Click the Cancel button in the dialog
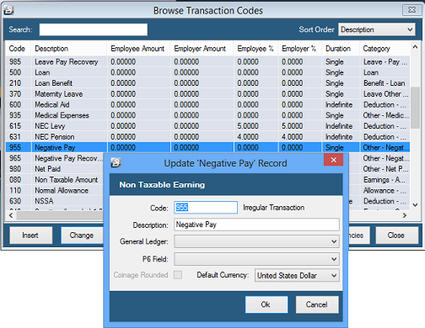Viewport: 425px width, 328px height. [317, 304]
